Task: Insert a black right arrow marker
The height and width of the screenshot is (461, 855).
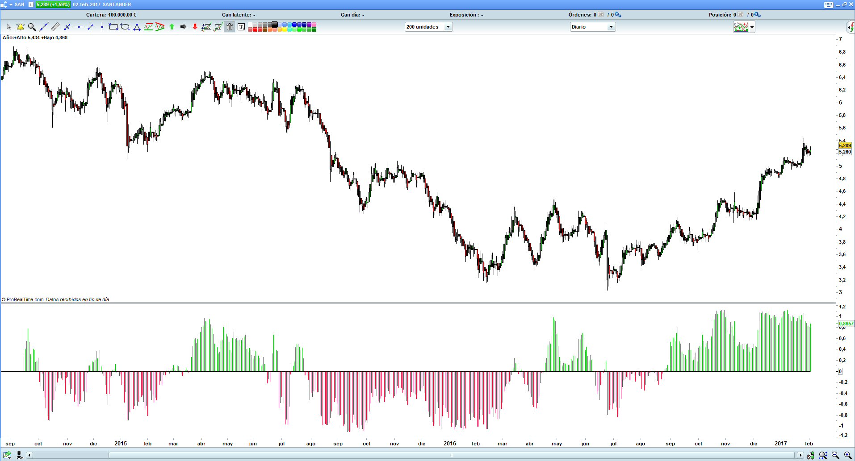Action: click(x=183, y=27)
